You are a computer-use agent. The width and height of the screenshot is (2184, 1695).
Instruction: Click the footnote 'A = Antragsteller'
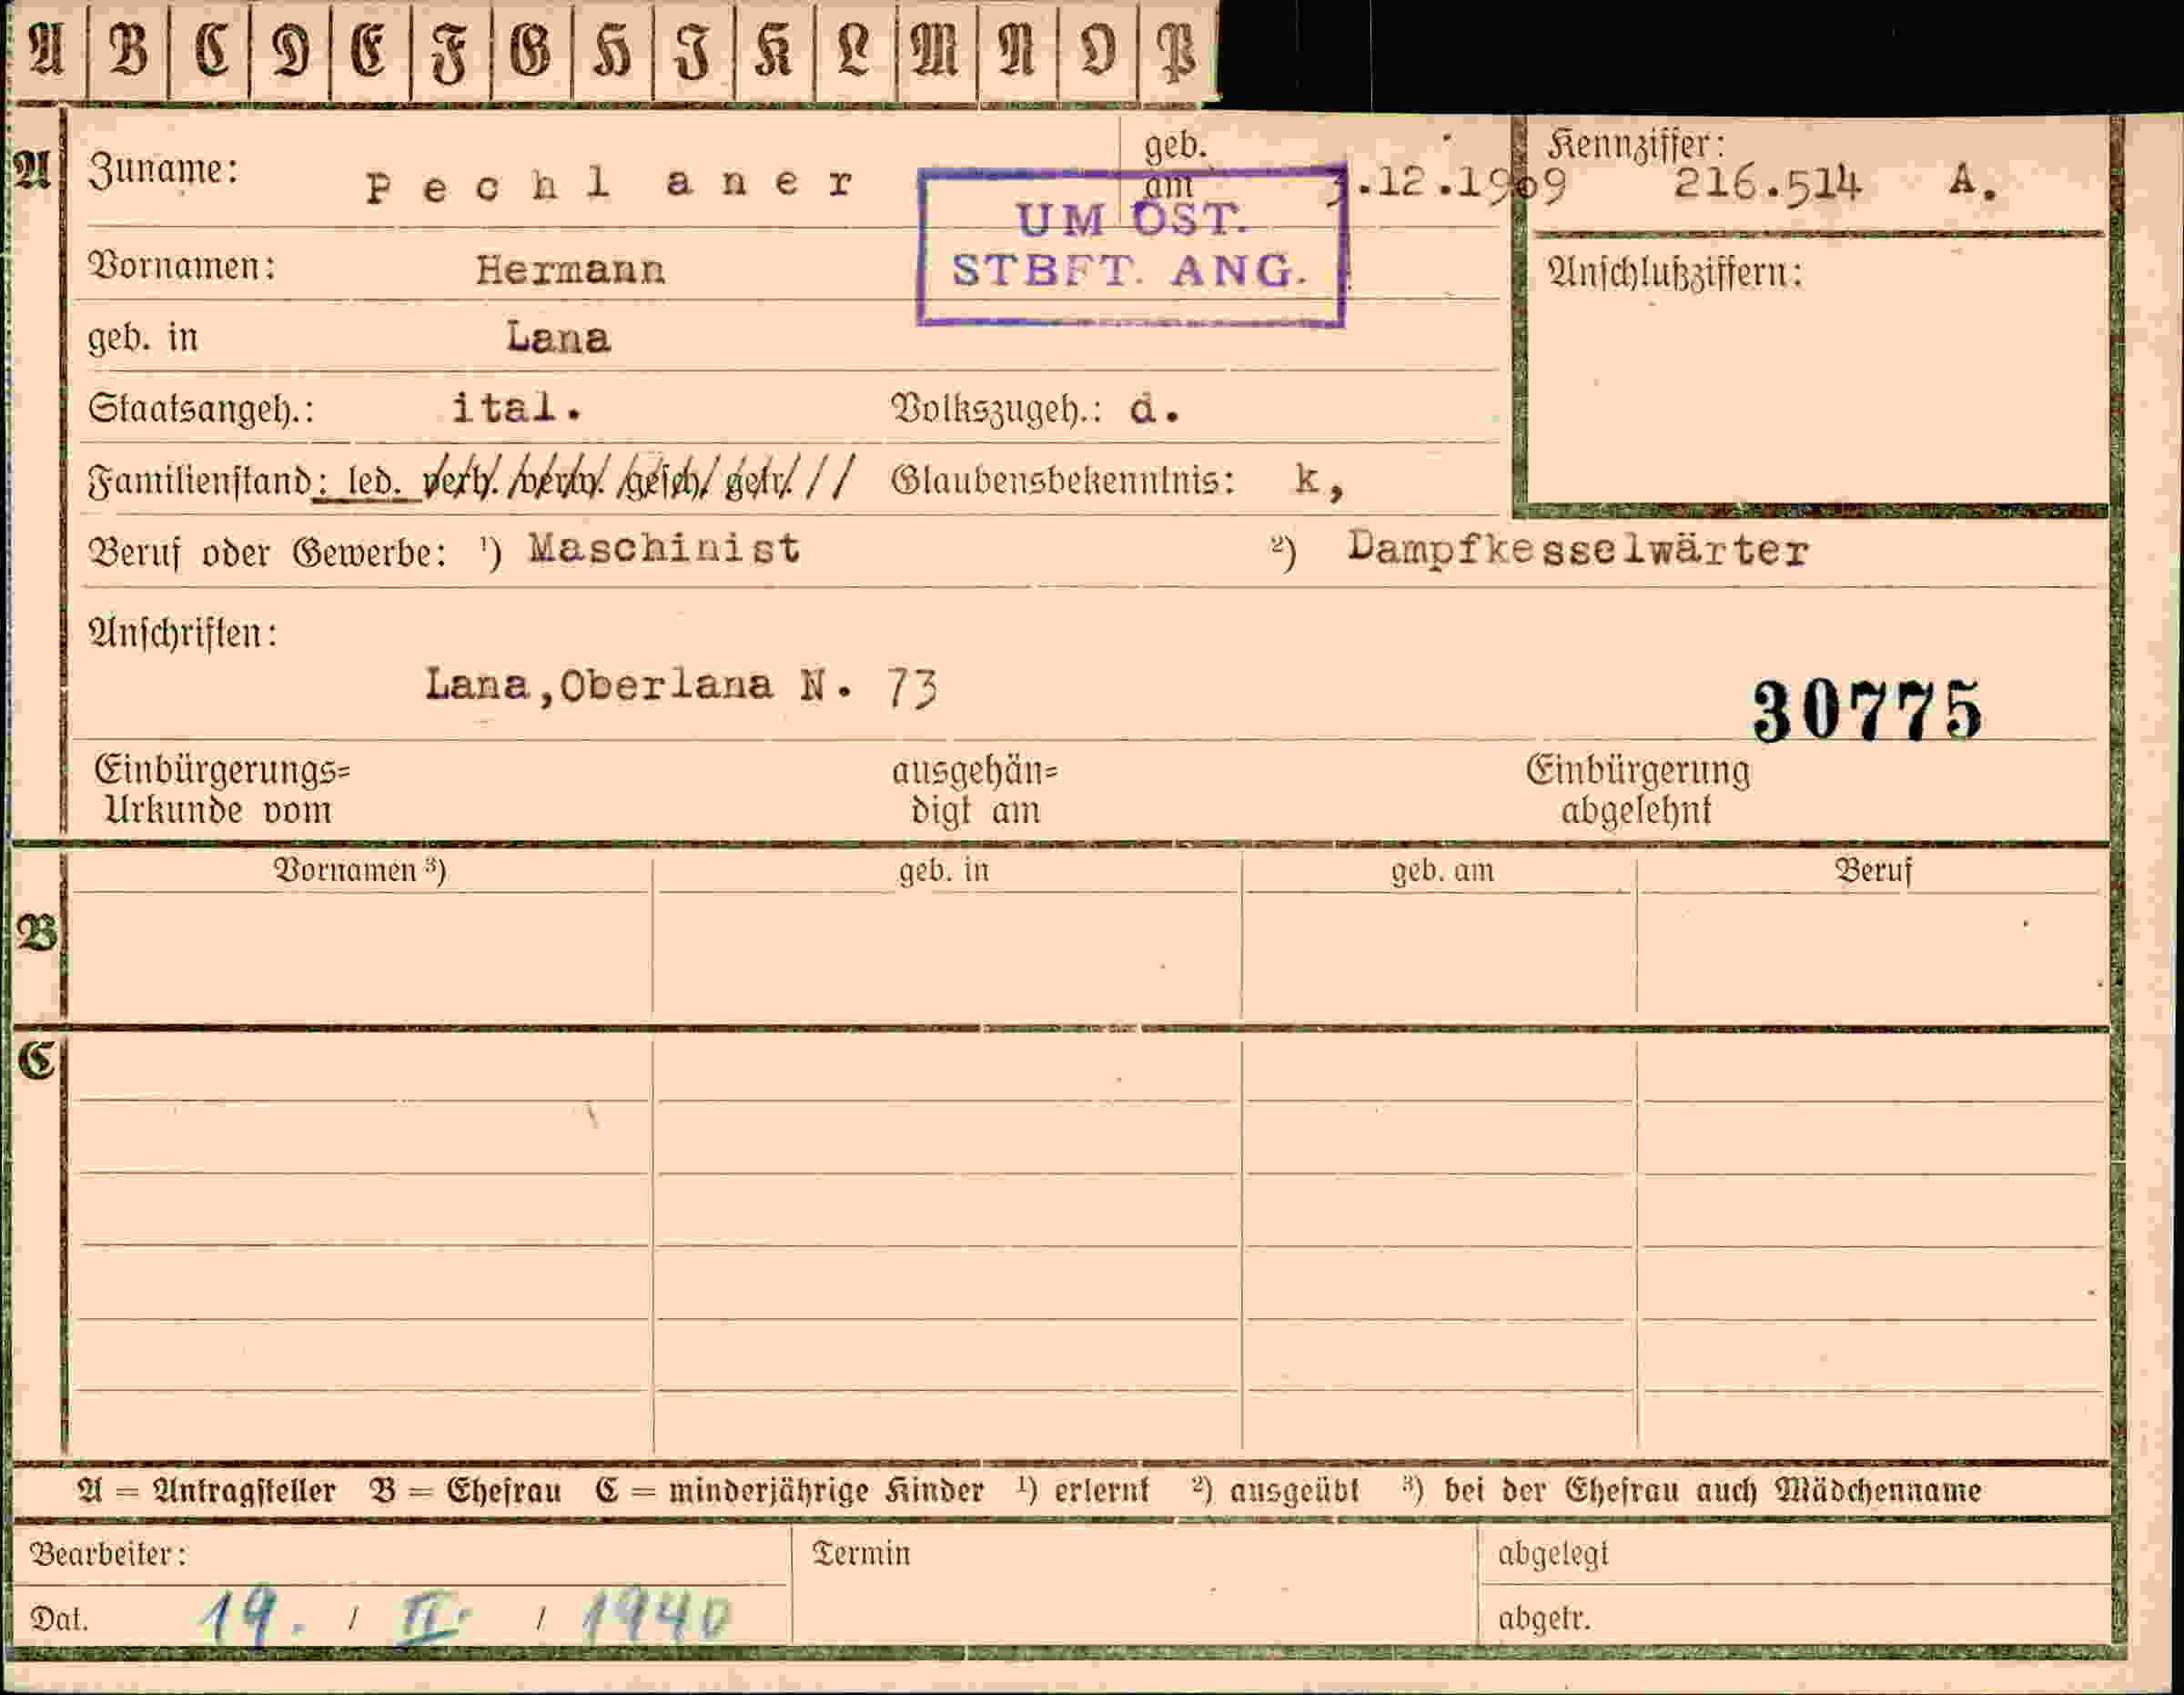tap(207, 1491)
